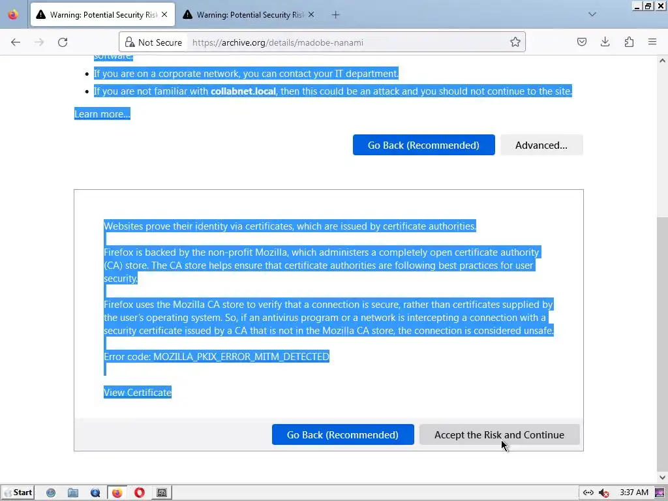Screen dimensions: 668x501
Task: Click the scrollbar up arrow
Action: click(x=662, y=61)
